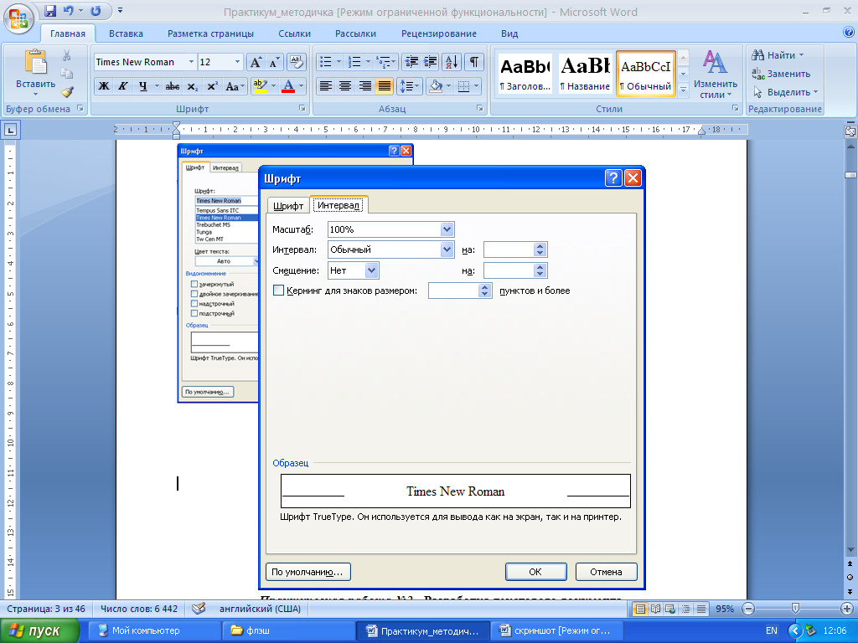Open the Смещение Нет dropdown
Viewport: 858px width, 643px height.
tap(371, 270)
